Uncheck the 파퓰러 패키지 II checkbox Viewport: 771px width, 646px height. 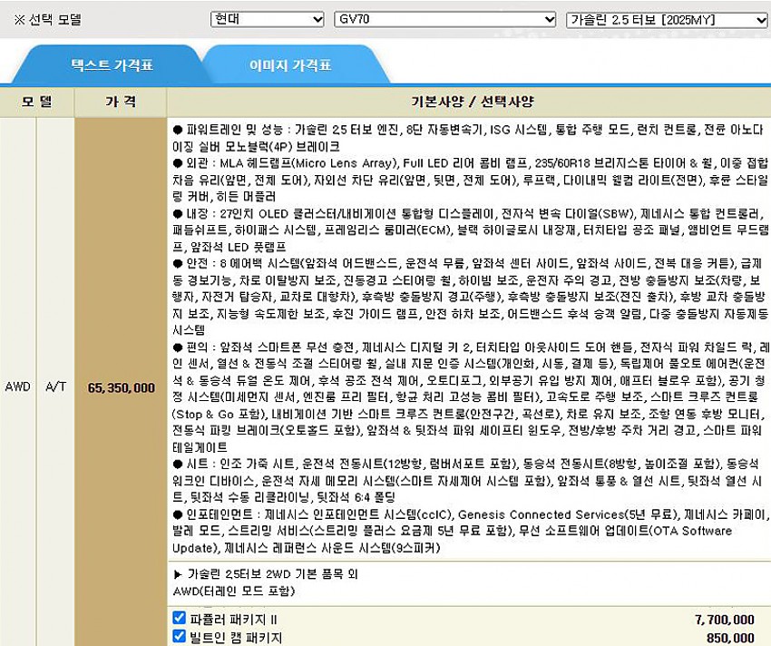180,619
